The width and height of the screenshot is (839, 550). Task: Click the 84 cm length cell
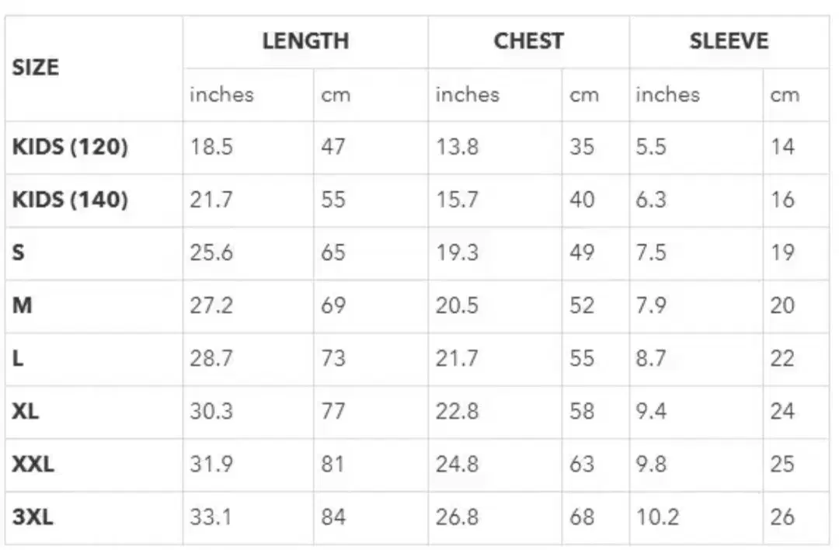[333, 517]
